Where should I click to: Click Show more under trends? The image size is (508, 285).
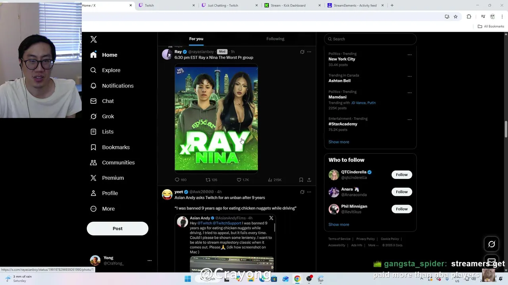339,142
